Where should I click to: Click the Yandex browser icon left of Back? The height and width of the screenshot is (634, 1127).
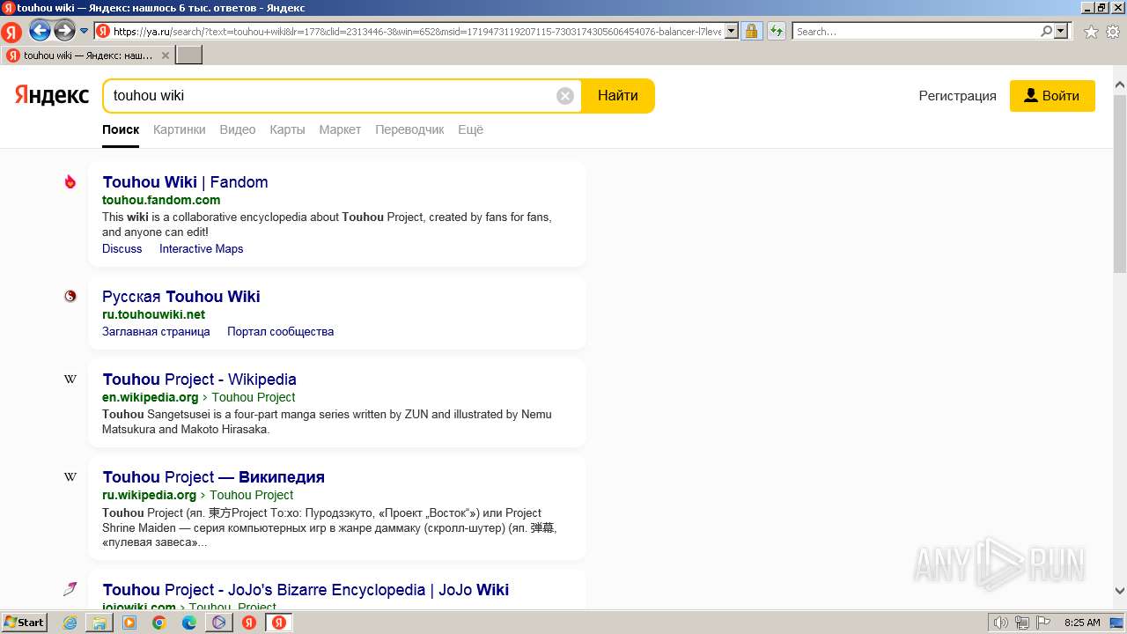[11, 33]
